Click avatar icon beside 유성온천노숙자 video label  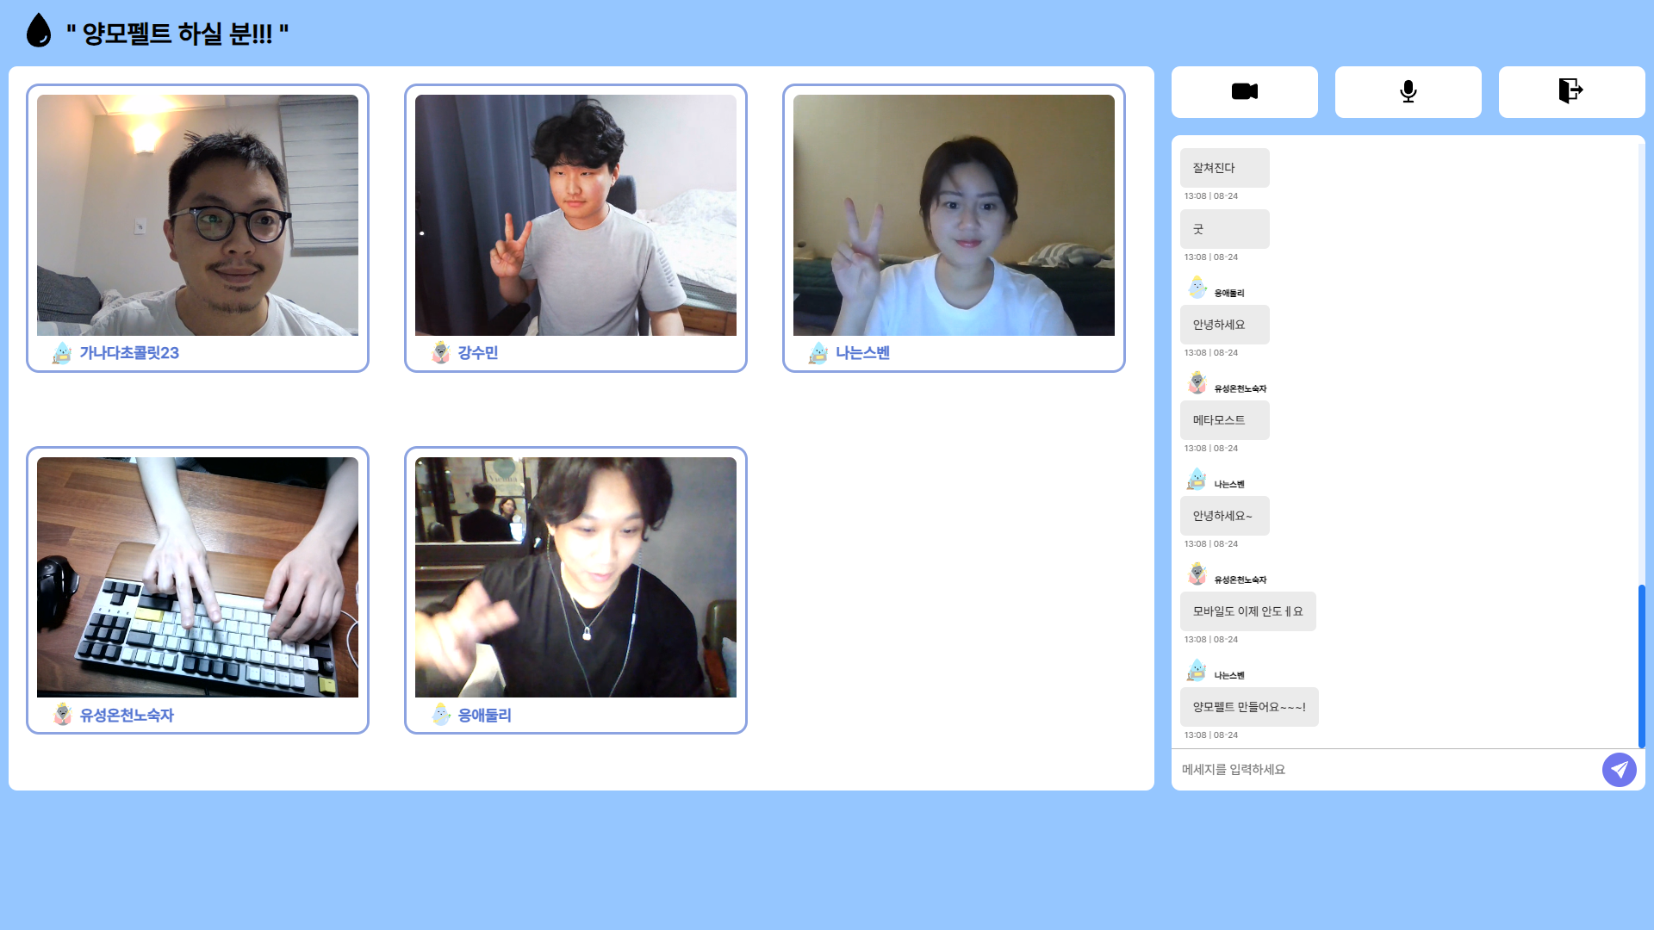click(x=62, y=715)
